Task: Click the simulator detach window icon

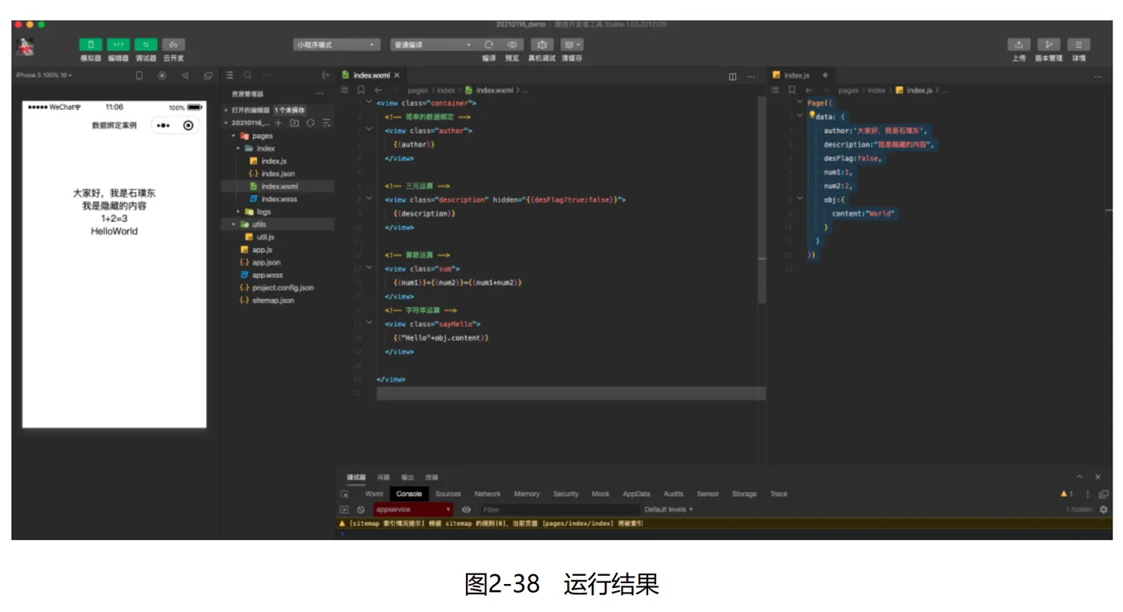Action: pyautogui.click(x=208, y=75)
